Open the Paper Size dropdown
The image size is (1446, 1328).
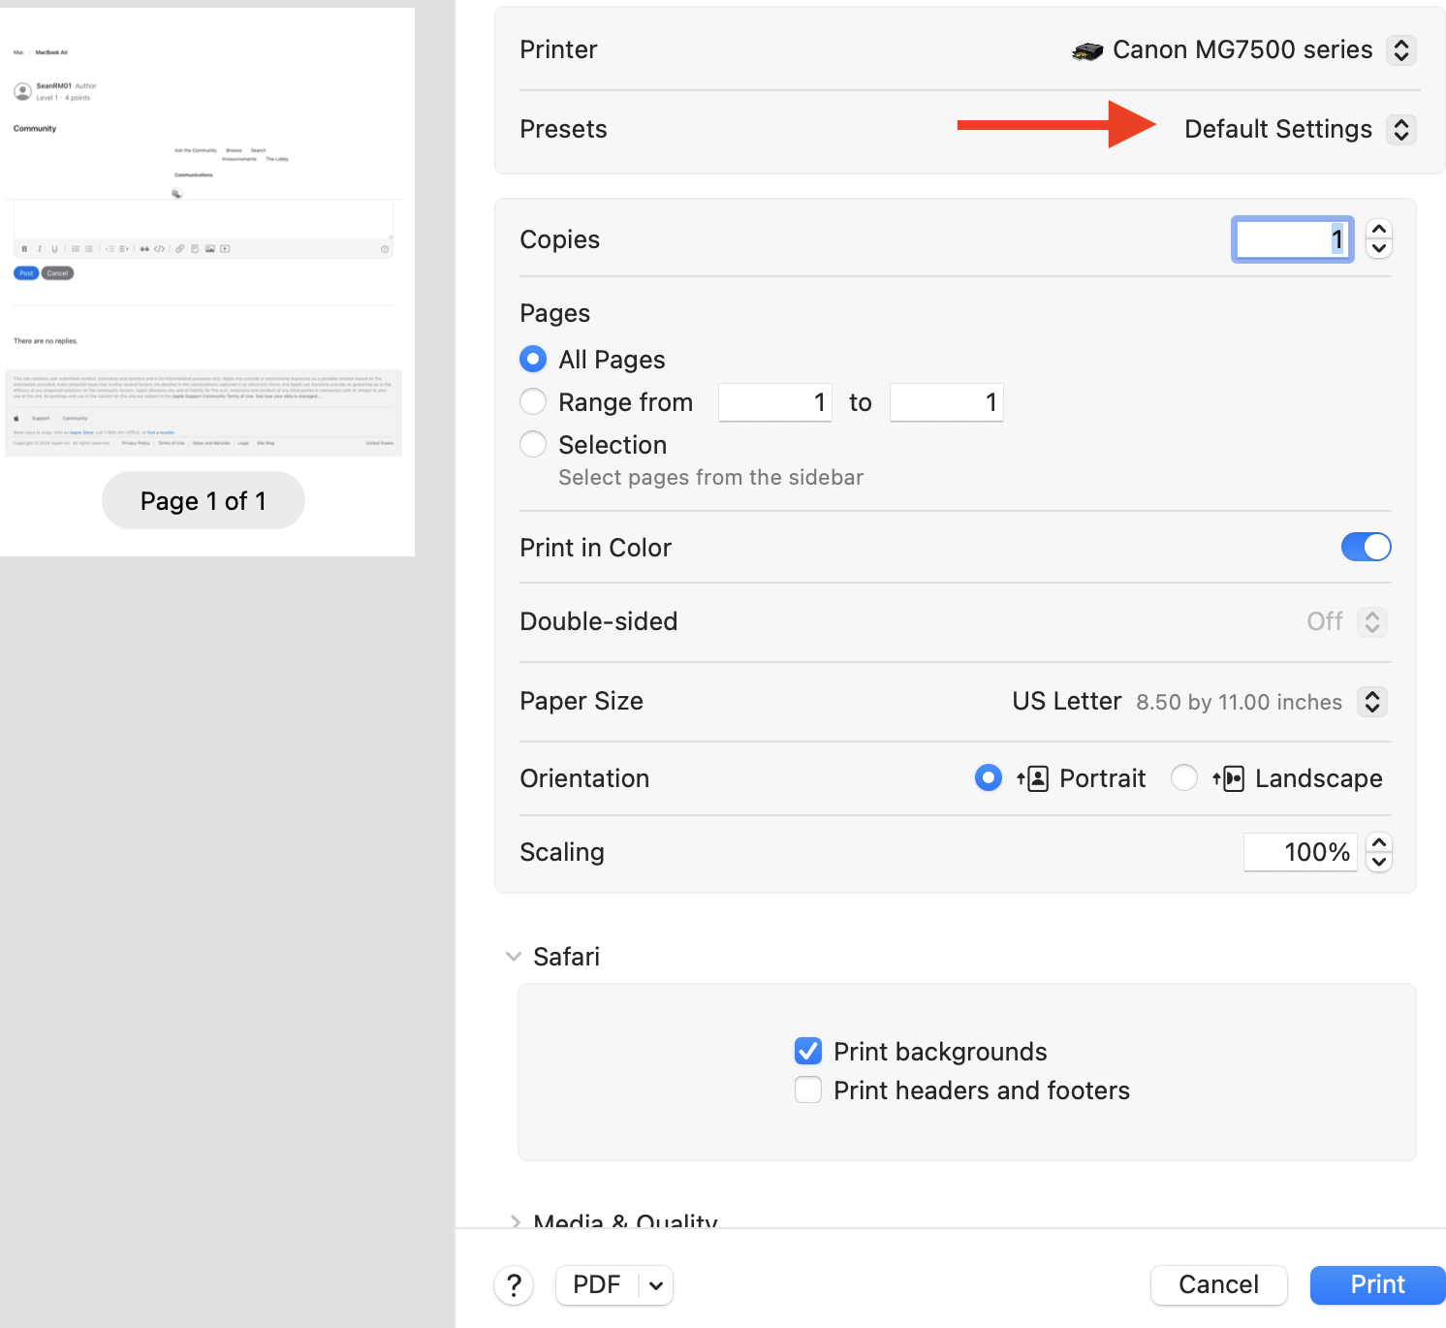[1371, 702]
